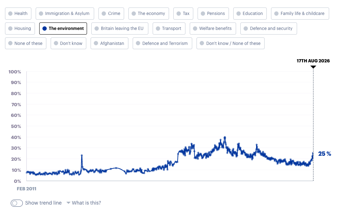Screen dimensions: 342x211
Task: Select Immigration & Asylum topic
Action: tap(65, 14)
